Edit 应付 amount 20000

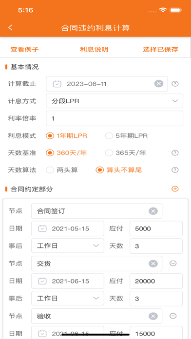tap(156, 281)
